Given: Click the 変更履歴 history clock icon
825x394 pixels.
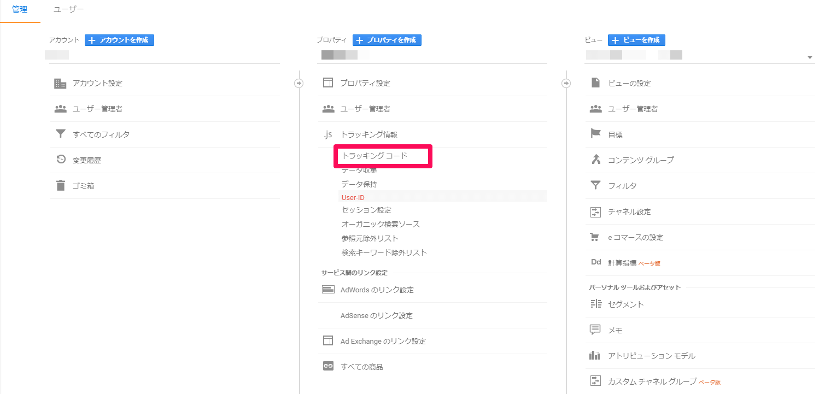Looking at the screenshot, I should (x=61, y=160).
